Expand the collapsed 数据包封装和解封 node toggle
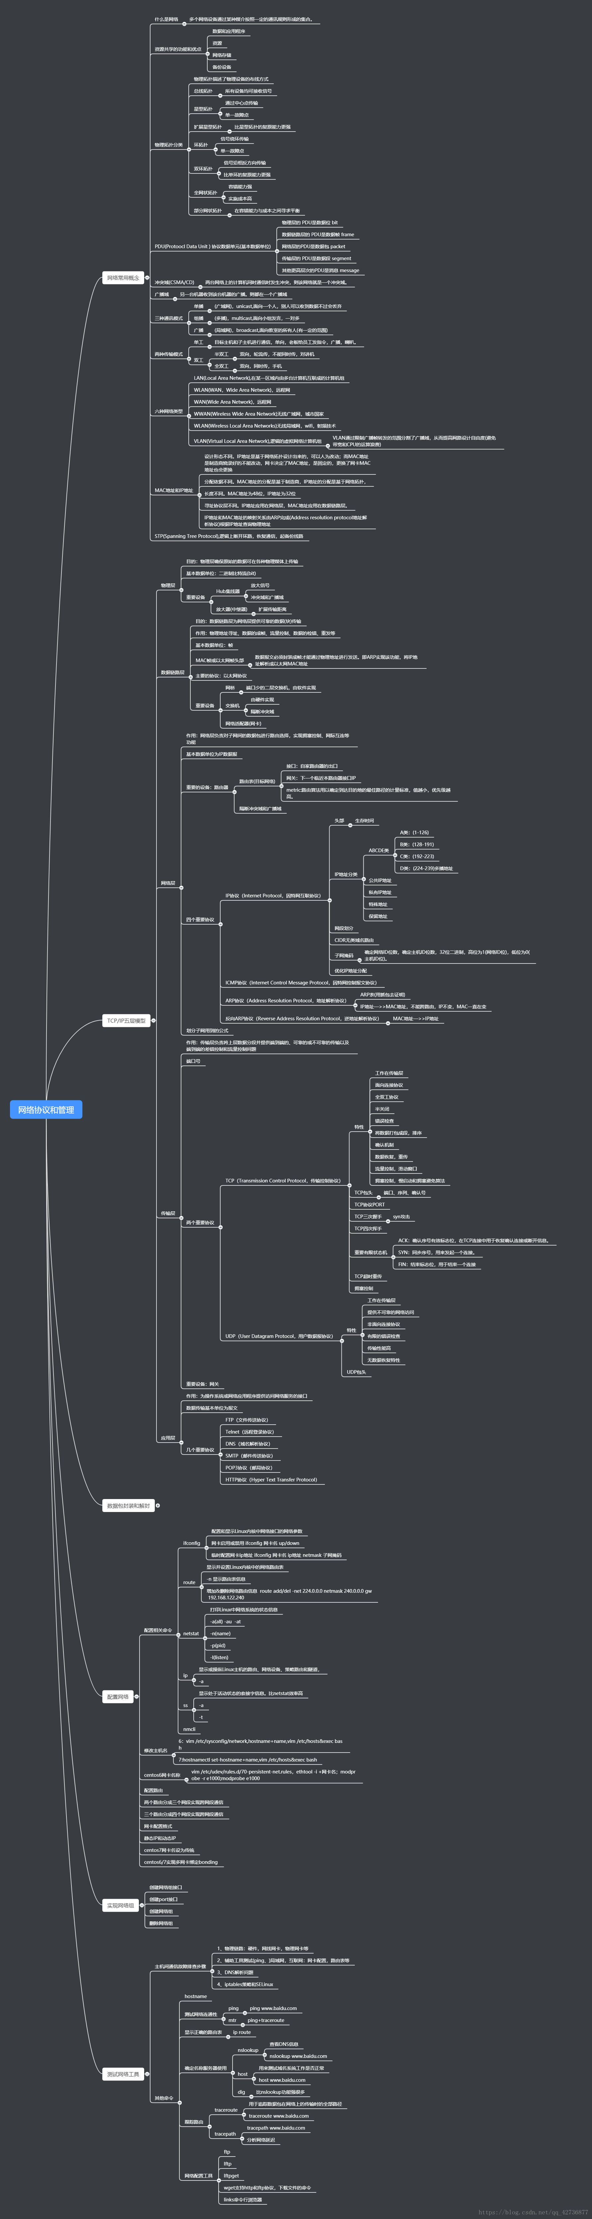 click(x=158, y=1506)
